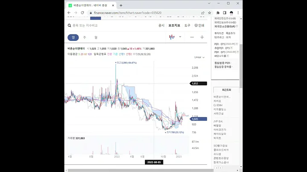Click the horizontal scrollbar at bottom
The height and width of the screenshot is (172, 307).
(x=141, y=170)
